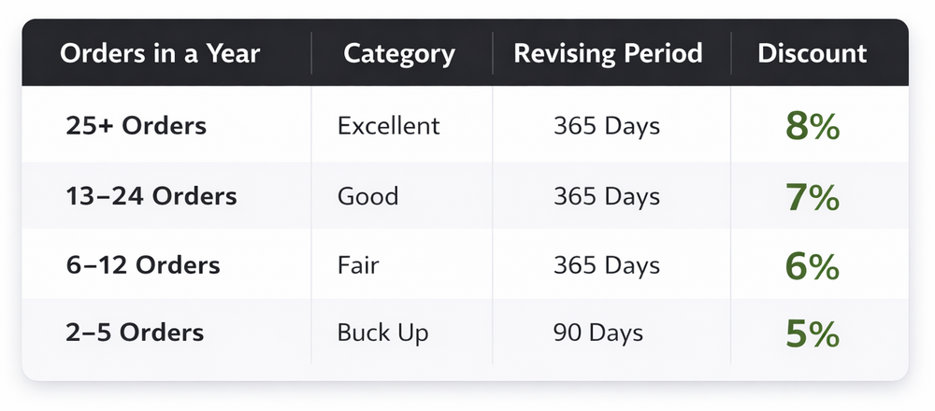Click the Excellent category cell
Screen dimensions: 935x411
click(388, 126)
